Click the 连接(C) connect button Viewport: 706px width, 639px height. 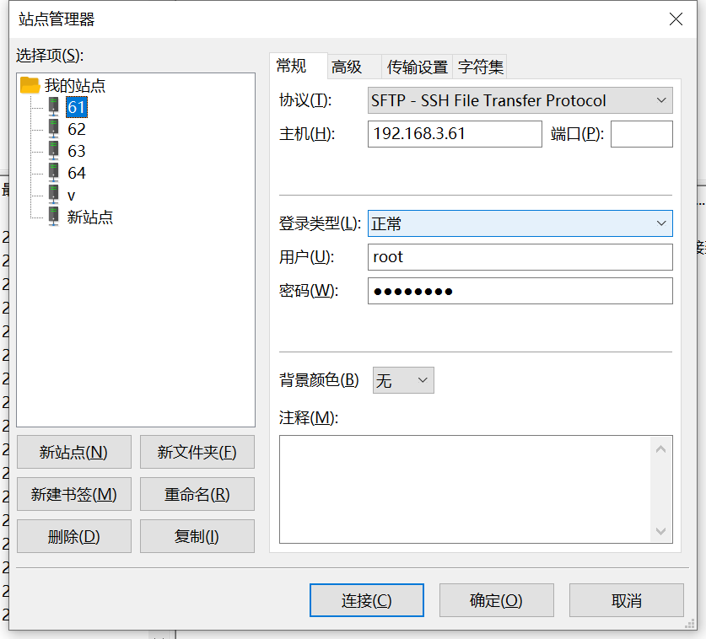point(367,600)
